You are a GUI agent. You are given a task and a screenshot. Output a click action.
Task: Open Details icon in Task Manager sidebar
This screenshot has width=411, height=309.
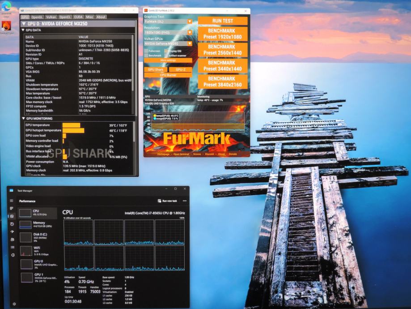pos(13,247)
